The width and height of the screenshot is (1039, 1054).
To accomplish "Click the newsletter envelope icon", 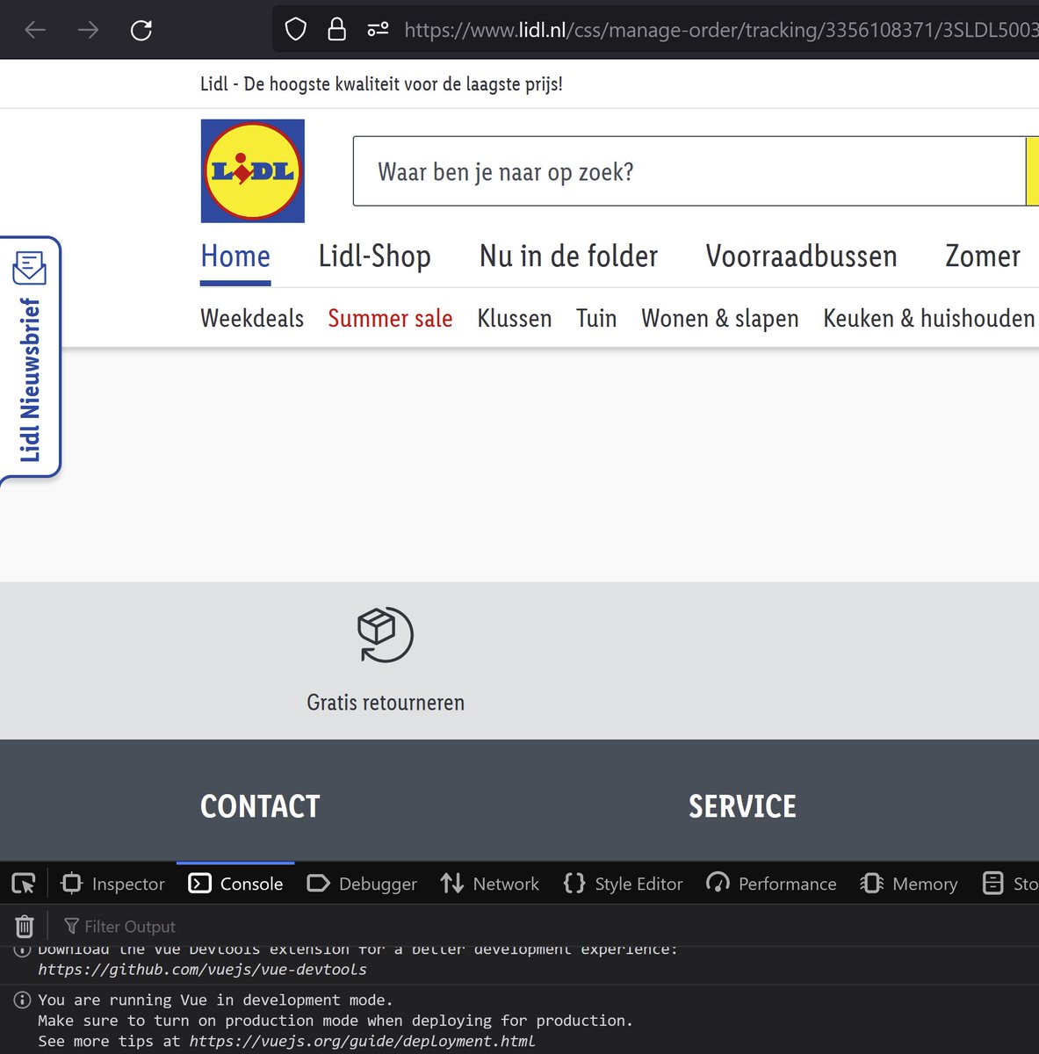I will [x=29, y=267].
